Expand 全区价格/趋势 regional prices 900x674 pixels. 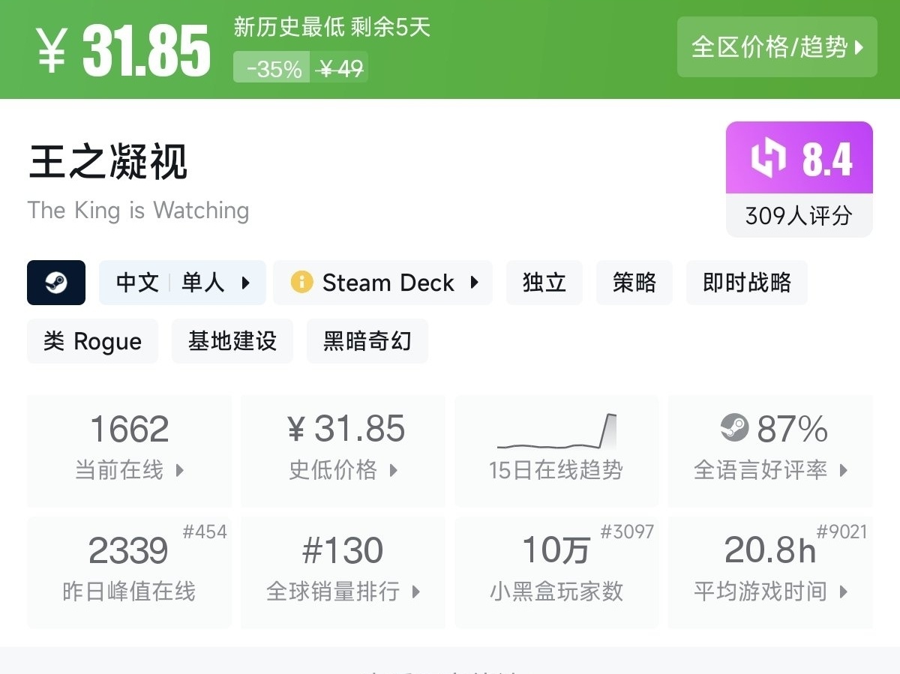point(777,47)
